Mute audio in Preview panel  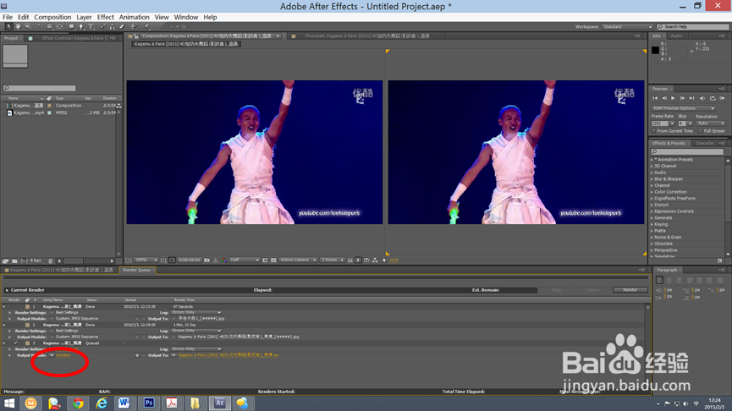(x=702, y=98)
